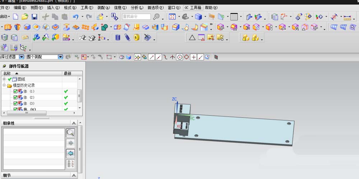
Task: Click the Cut scissors icon
Action: (46, 17)
